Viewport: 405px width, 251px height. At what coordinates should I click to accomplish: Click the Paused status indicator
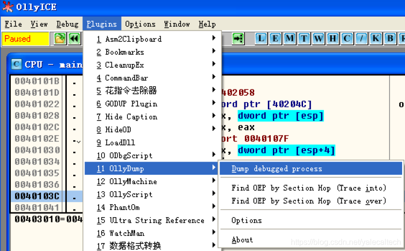[25, 39]
